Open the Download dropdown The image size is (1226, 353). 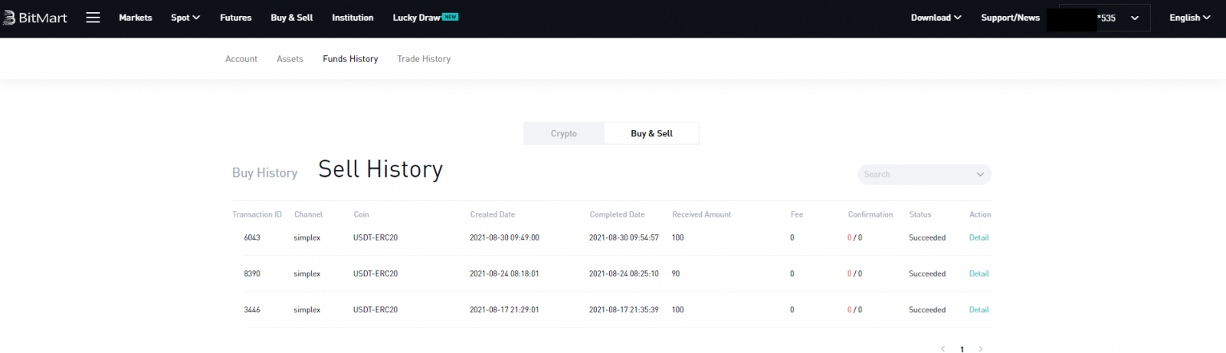tap(936, 18)
